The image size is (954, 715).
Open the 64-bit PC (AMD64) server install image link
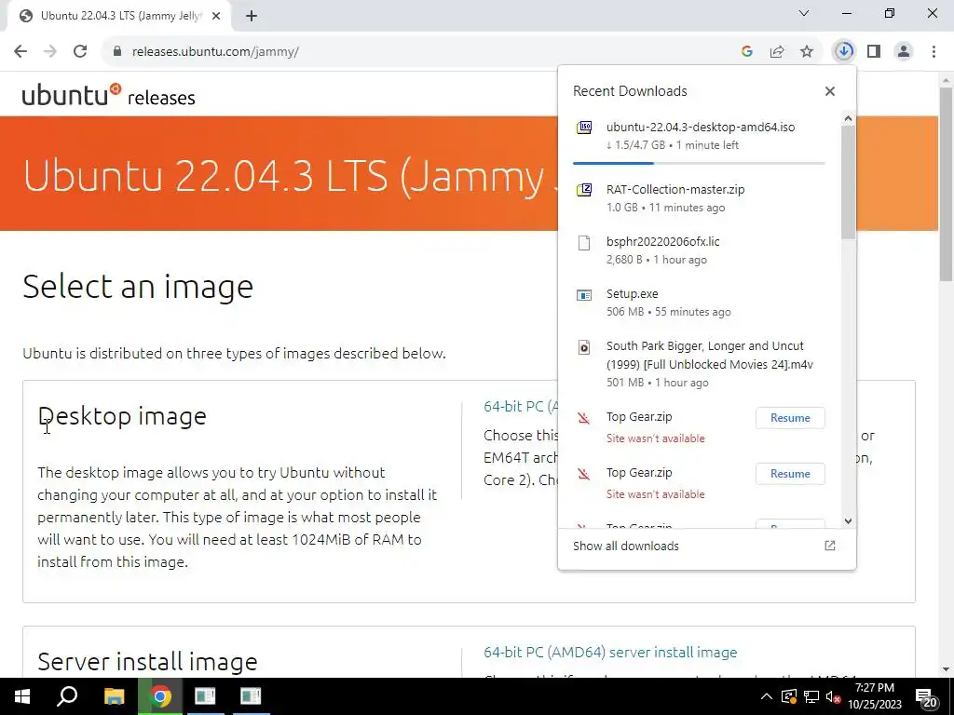coord(610,652)
